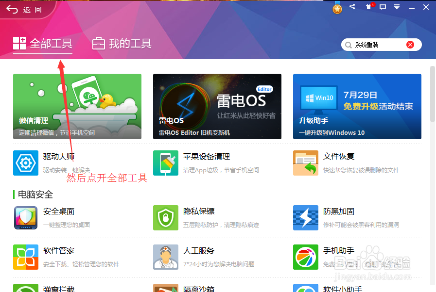This screenshot has width=436, height=292.
Task: Click the magnifier search icon
Action: tap(348, 45)
